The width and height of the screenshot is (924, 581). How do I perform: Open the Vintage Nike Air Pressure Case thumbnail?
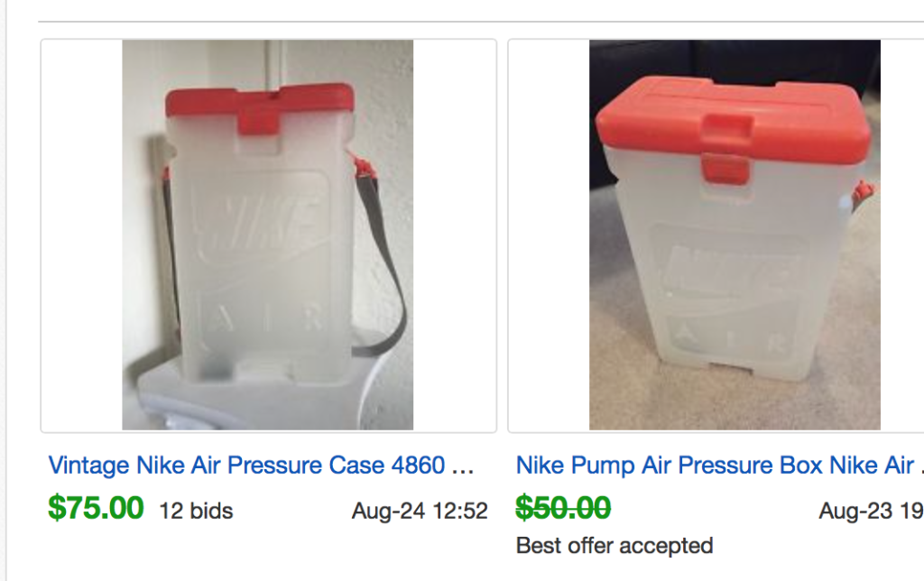[268, 235]
